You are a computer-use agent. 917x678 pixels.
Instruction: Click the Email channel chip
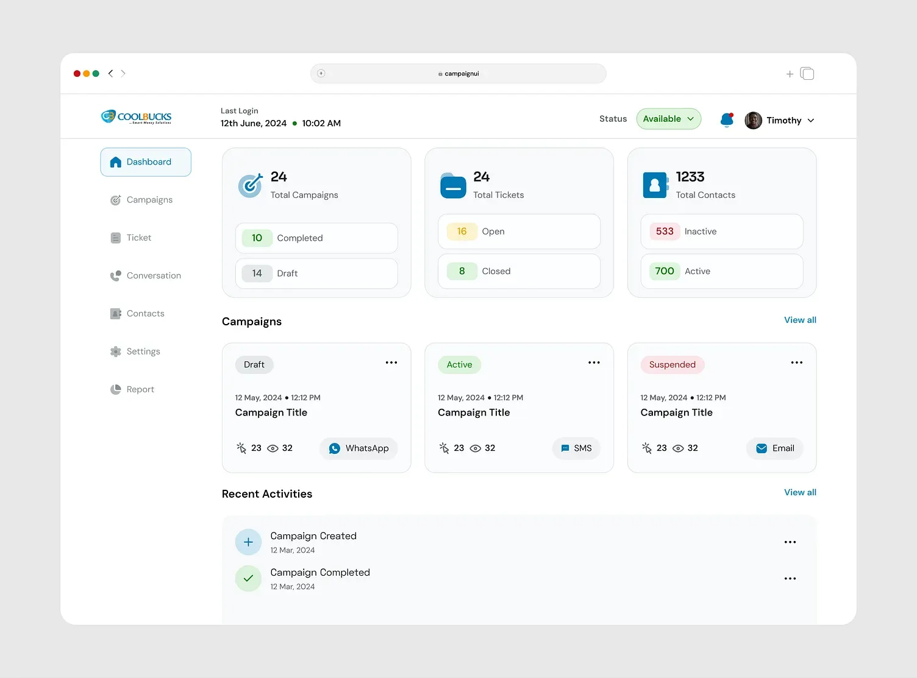pyautogui.click(x=775, y=448)
